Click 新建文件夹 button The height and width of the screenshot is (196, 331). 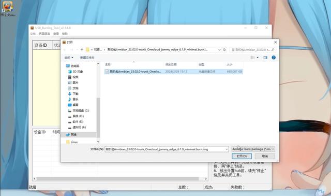coord(87,58)
